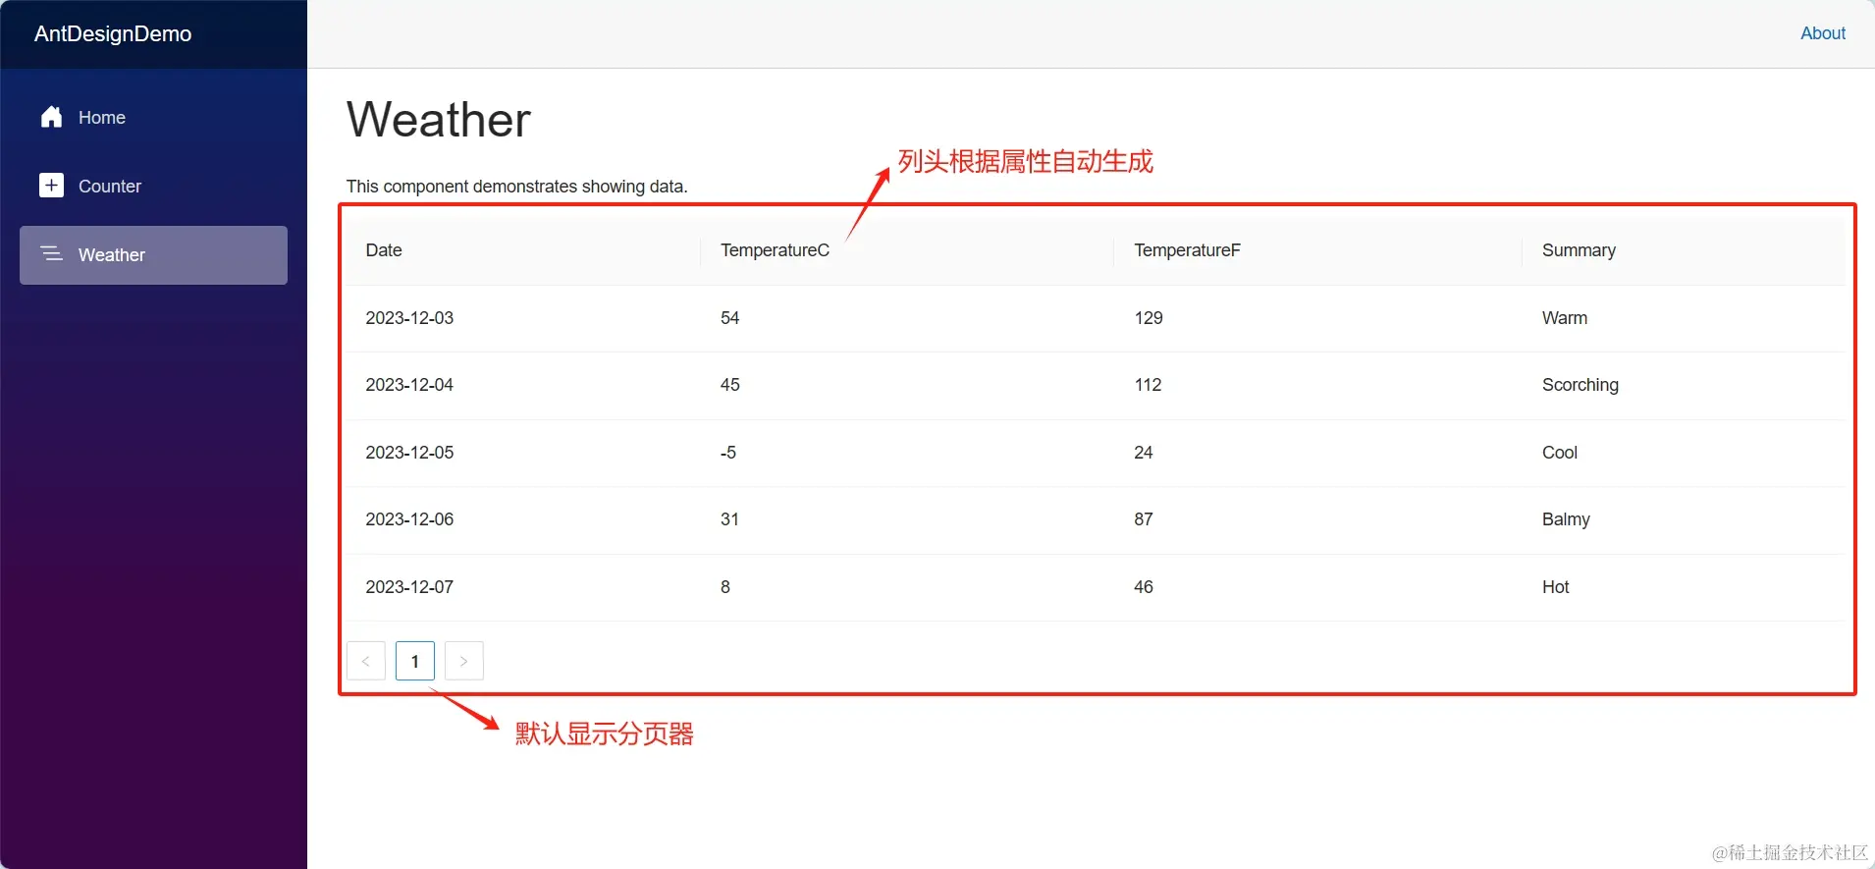Select the Weather menu item
This screenshot has width=1875, height=869.
153,255
